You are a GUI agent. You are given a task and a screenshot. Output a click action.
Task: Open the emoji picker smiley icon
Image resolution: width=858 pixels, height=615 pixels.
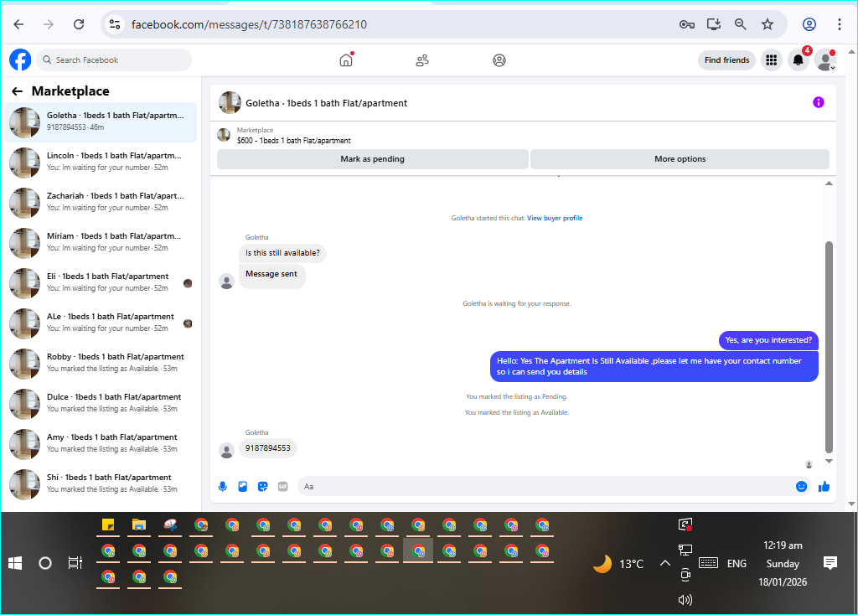(x=801, y=487)
